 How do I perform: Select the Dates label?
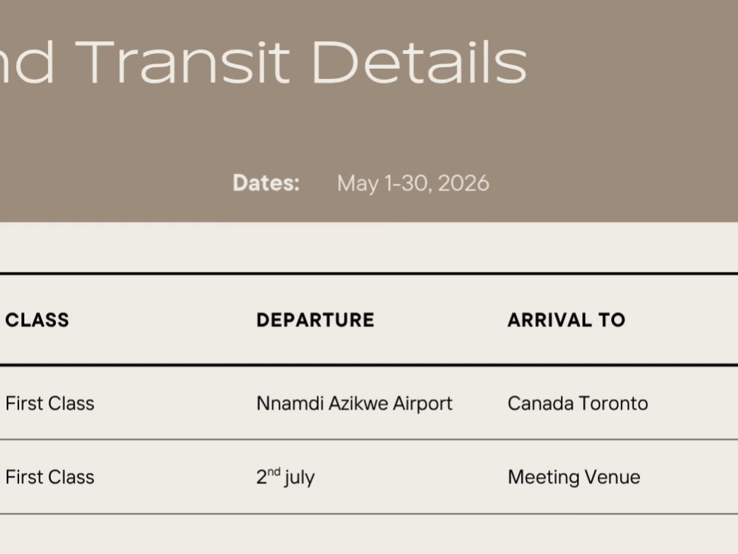266,182
